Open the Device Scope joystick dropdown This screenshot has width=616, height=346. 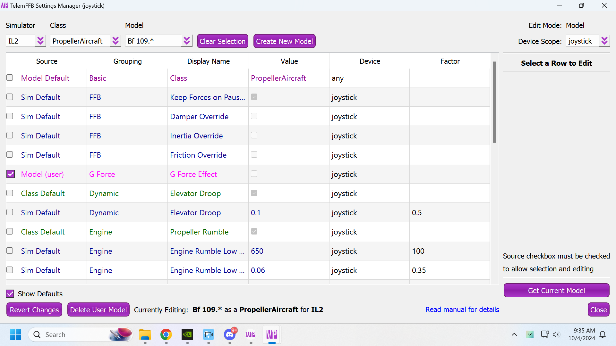(x=604, y=41)
